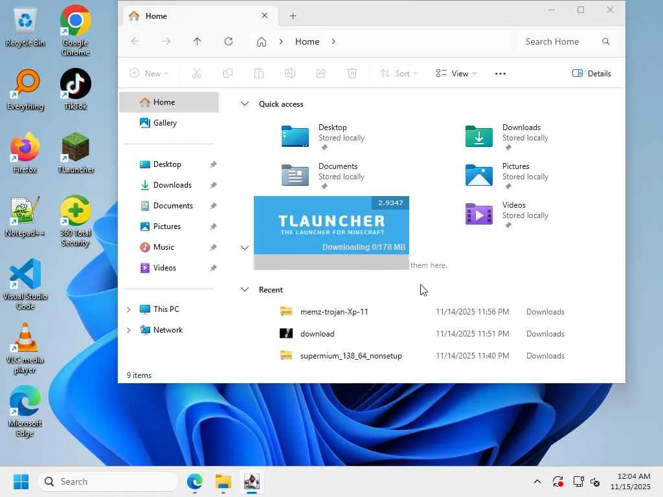663x497 pixels.
Task: Open Documents in the navigation pane
Action: (169, 206)
